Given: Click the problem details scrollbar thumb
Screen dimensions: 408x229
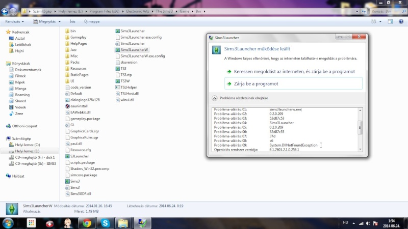Looking at the screenshot, I should coord(360,128).
